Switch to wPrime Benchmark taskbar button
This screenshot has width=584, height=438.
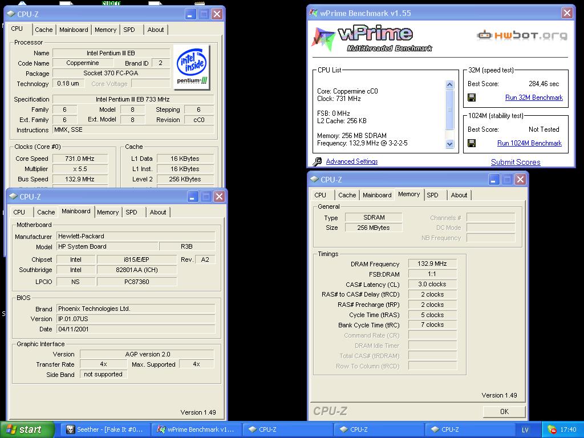click(x=196, y=429)
